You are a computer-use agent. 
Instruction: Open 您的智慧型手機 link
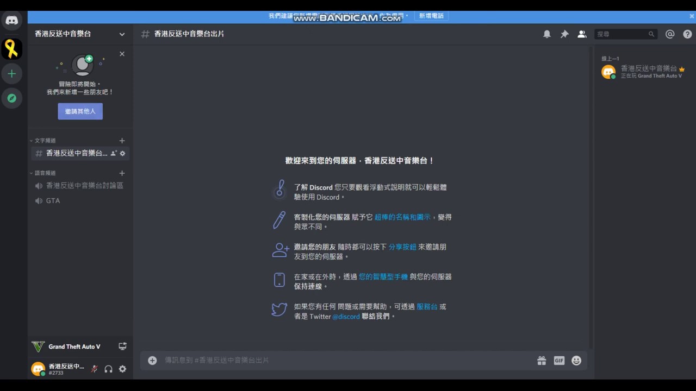point(383,277)
